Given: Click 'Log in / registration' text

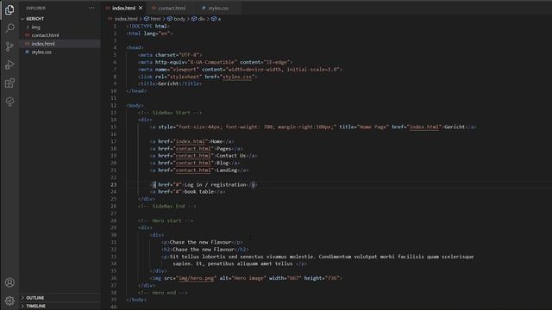Looking at the screenshot, I should pyautogui.click(x=215, y=184).
